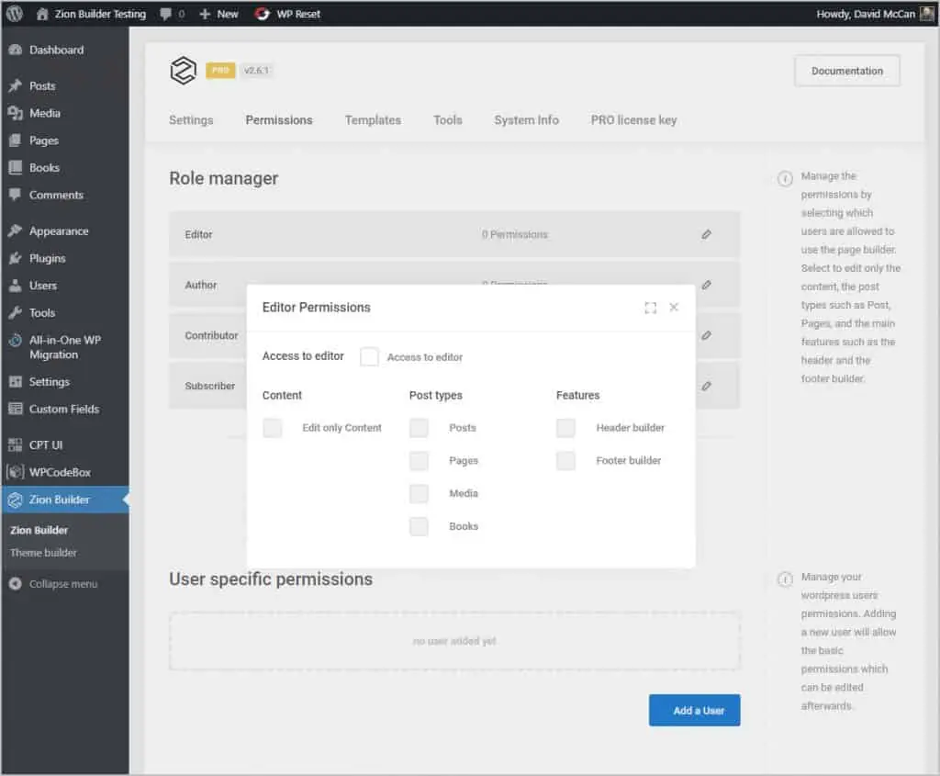
Task: Check the Header builder permission
Action: [565, 427]
